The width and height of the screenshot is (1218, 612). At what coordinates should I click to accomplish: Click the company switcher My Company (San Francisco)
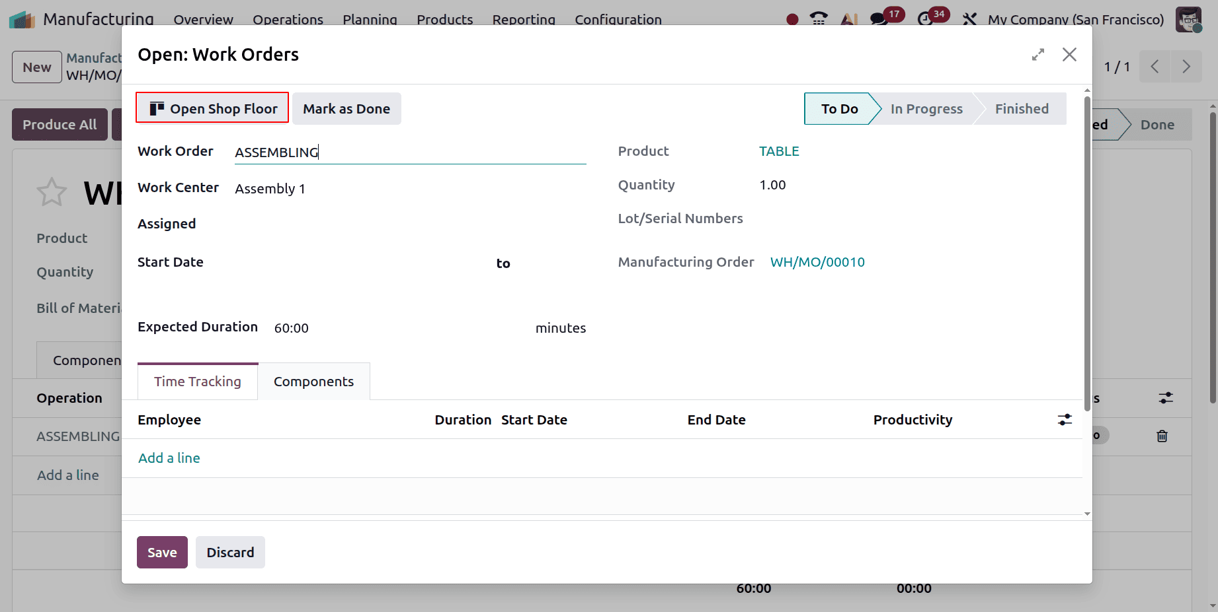click(x=1076, y=19)
